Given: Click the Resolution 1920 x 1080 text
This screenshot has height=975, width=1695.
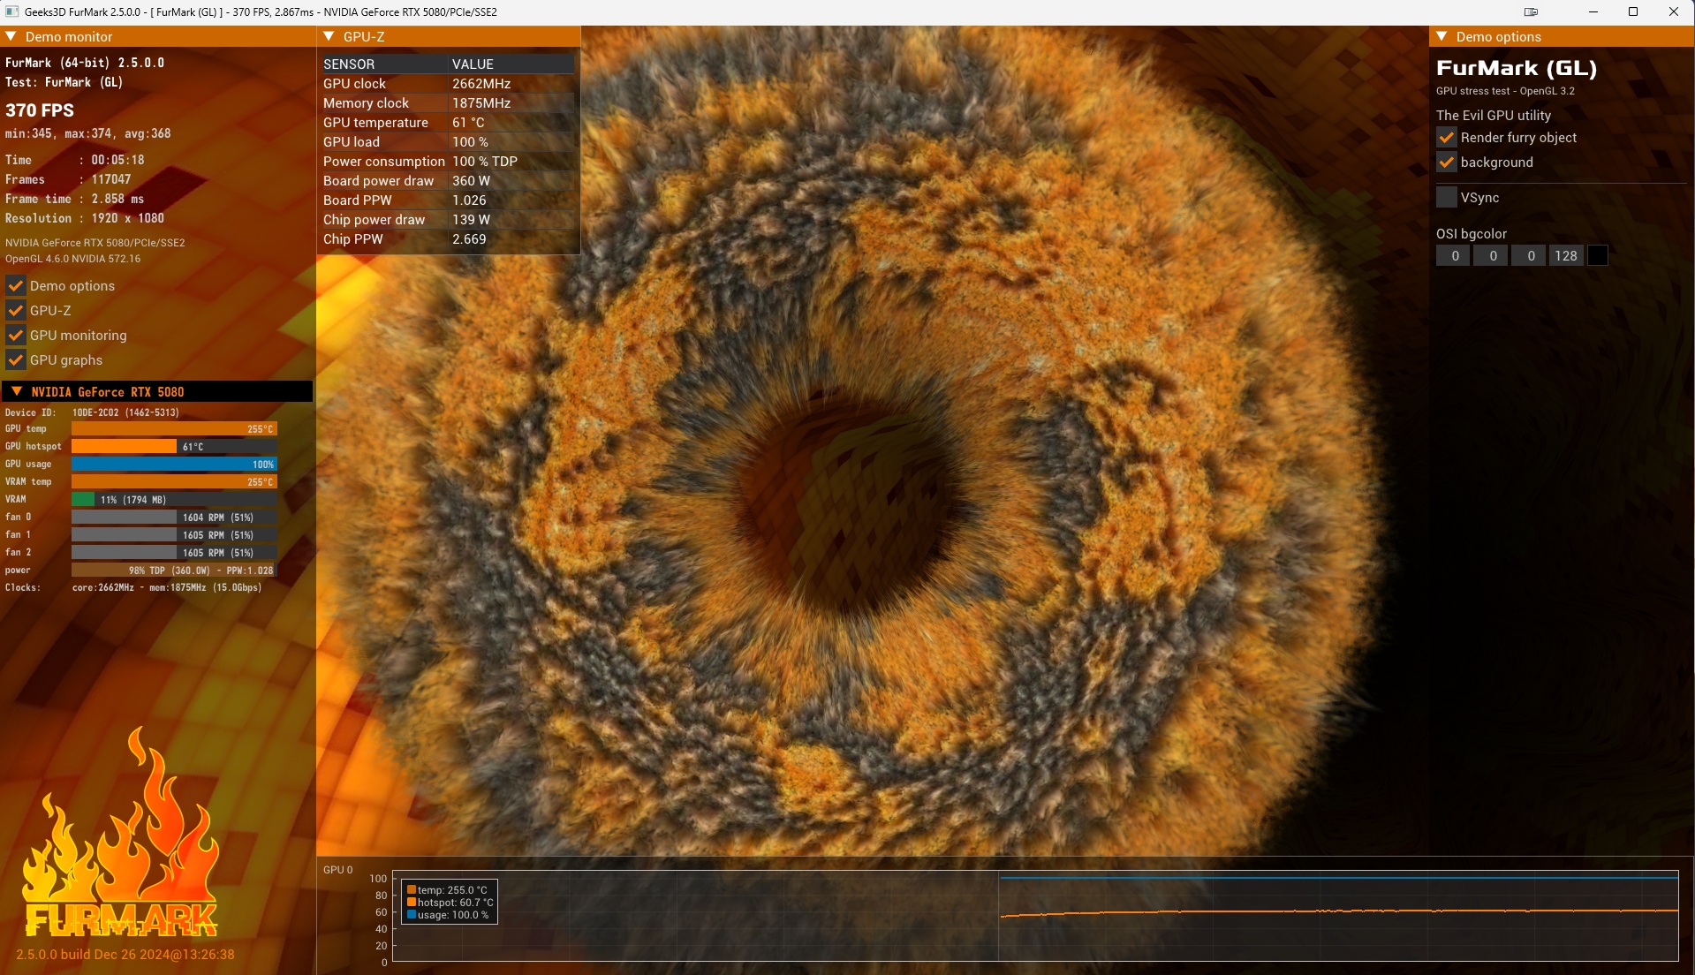Looking at the screenshot, I should [x=85, y=218].
